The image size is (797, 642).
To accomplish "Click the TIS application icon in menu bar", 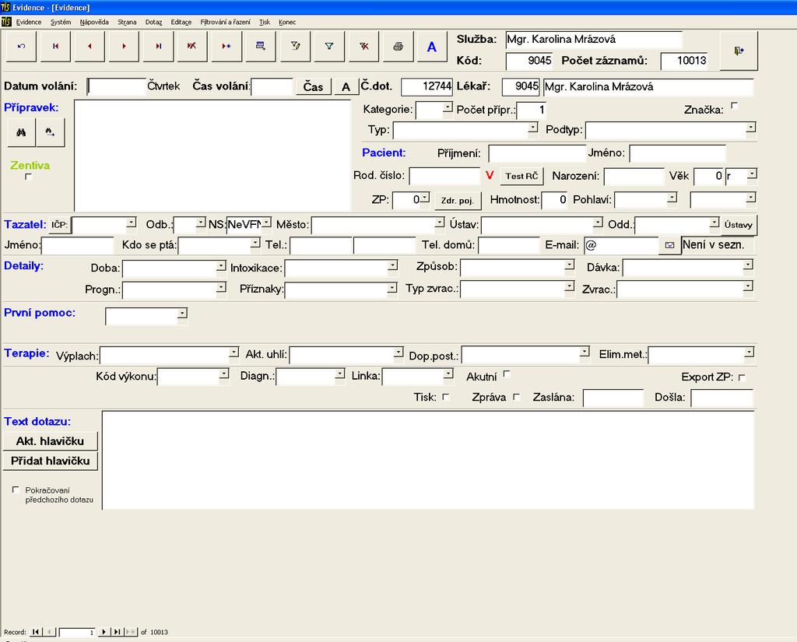I will (6, 22).
